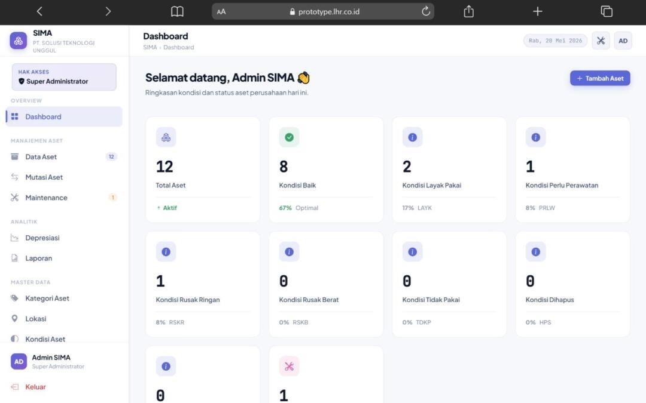The image size is (646, 403).
Task: Click the green check icon on Kondisi Baik
Action: point(290,137)
